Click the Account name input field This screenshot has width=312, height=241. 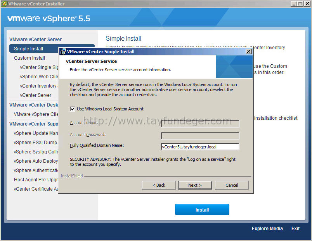point(200,124)
